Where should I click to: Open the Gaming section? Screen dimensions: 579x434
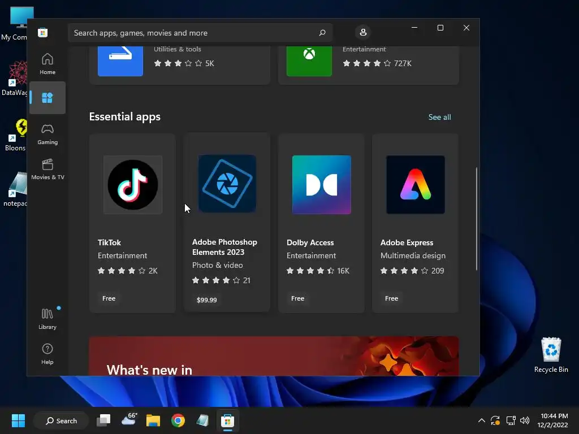click(47, 134)
